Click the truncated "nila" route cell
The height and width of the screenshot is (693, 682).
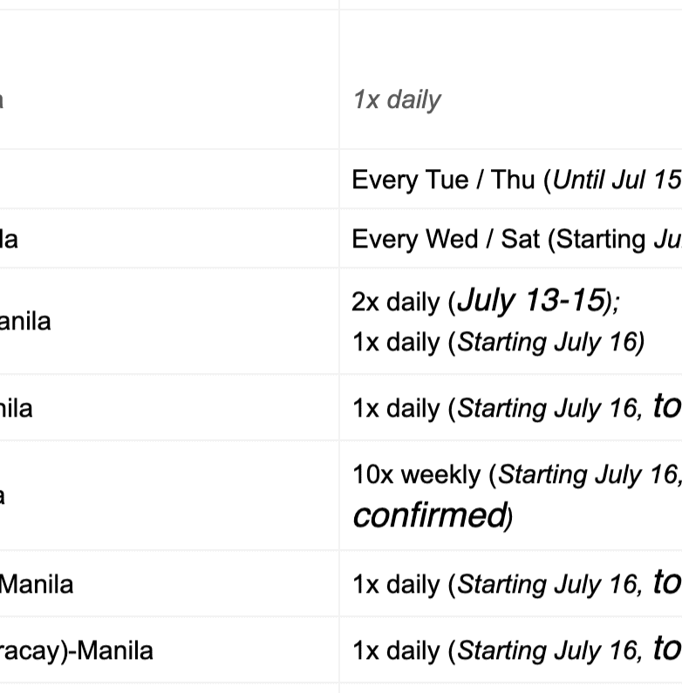[17, 408]
